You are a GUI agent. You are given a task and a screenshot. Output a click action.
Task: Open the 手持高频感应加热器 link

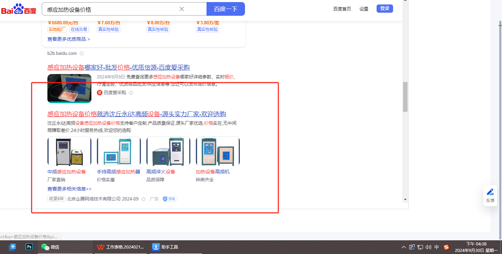119,172
